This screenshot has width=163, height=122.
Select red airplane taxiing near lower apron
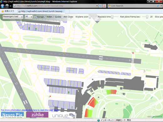50,96
